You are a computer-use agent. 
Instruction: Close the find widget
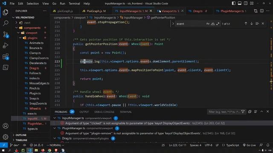263,24
